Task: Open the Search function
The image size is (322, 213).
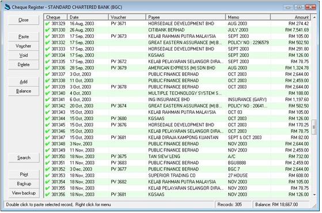Action: [x=24, y=158]
